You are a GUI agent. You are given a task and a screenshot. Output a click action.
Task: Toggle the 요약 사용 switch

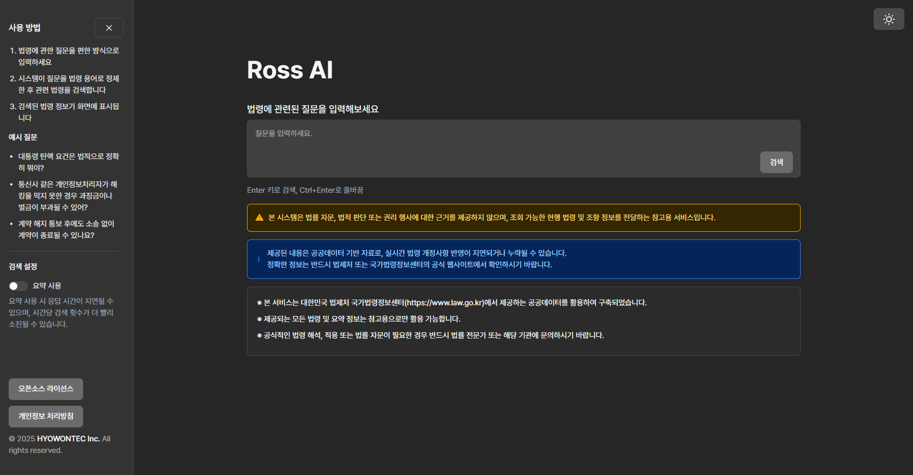pos(18,286)
